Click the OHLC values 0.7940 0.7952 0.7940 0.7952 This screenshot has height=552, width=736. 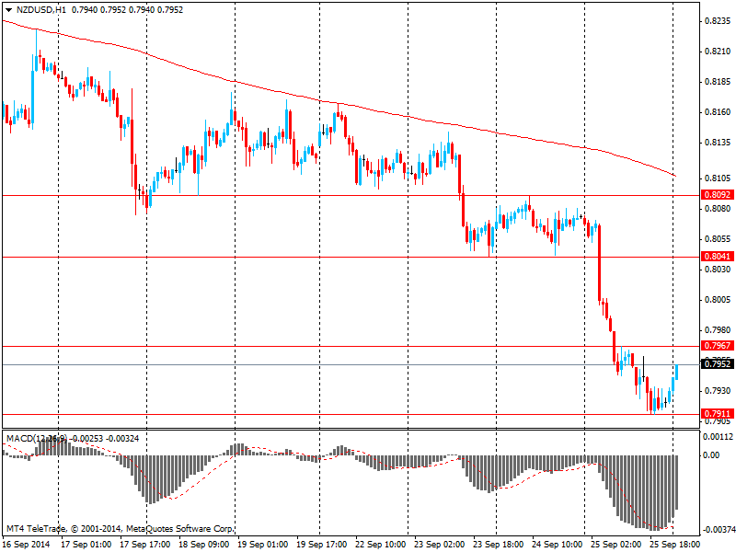click(x=127, y=10)
